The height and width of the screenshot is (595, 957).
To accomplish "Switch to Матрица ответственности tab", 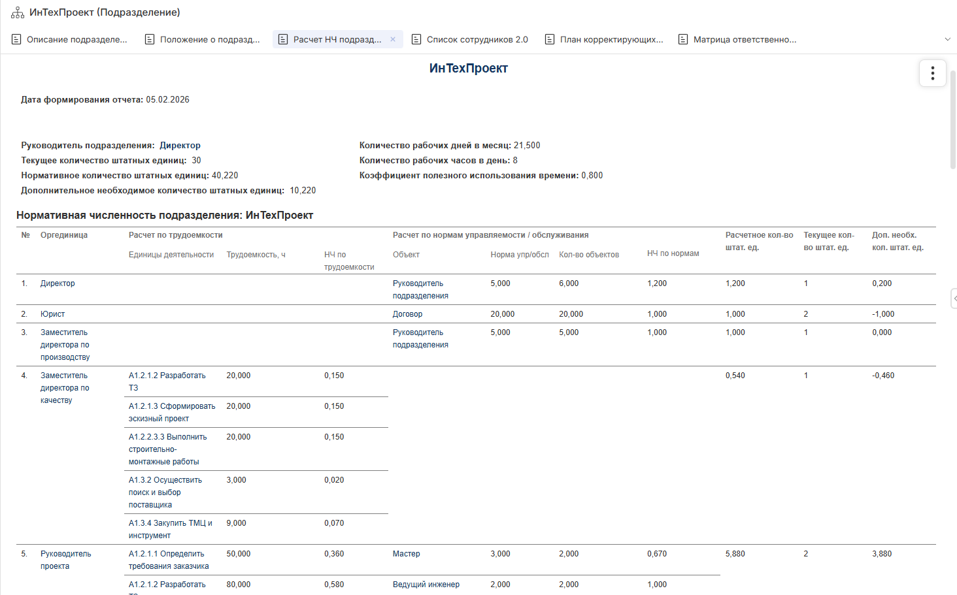I will 744,40.
